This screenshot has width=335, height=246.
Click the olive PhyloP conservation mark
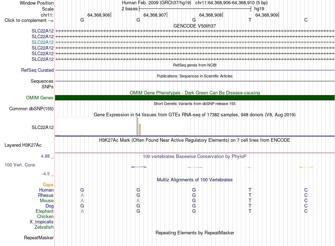tap(306, 167)
